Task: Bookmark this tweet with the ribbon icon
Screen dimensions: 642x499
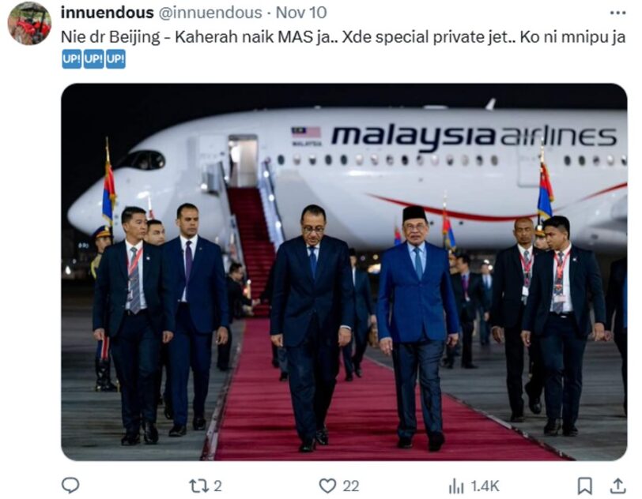Action: click(x=585, y=486)
